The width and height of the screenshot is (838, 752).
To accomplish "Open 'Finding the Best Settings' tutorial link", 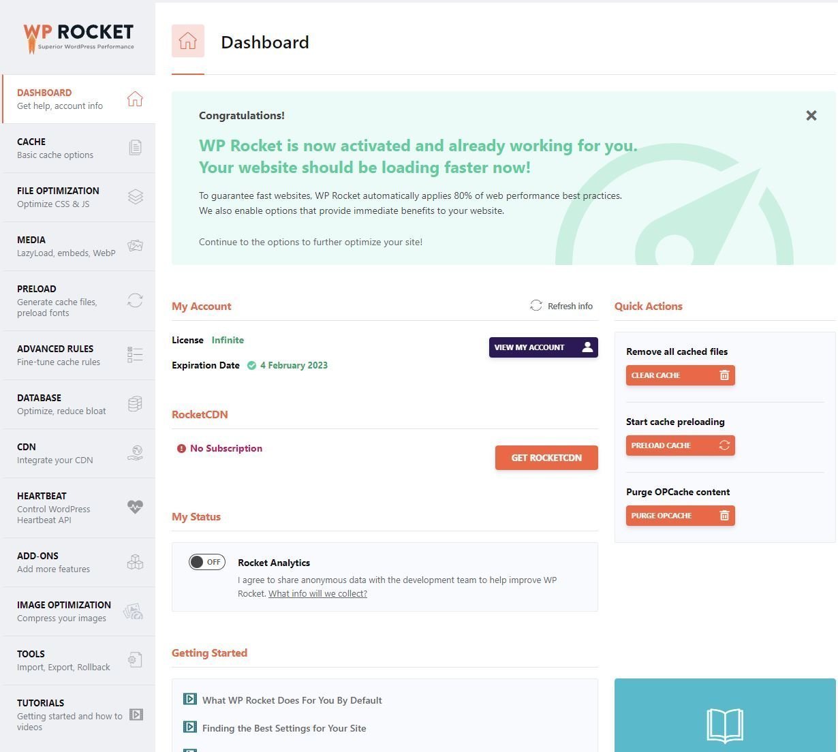I will (x=284, y=728).
